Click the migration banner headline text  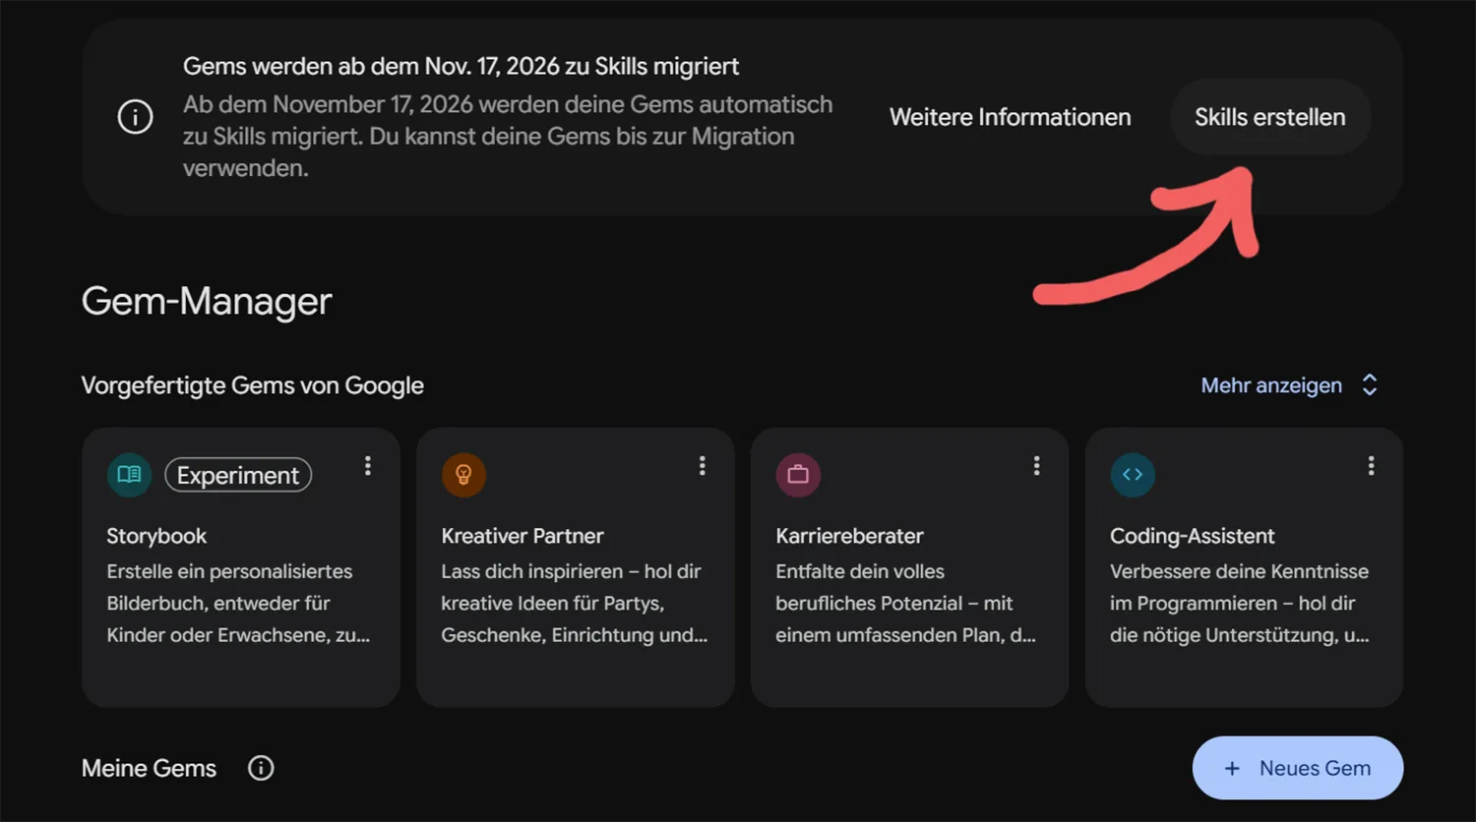[x=461, y=66]
